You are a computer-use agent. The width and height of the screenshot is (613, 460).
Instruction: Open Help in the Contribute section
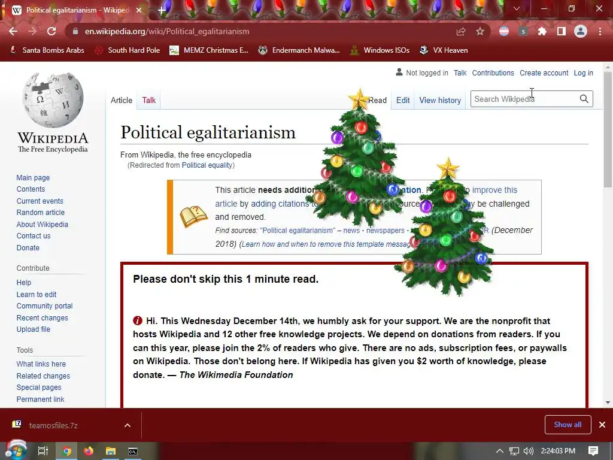click(x=24, y=283)
